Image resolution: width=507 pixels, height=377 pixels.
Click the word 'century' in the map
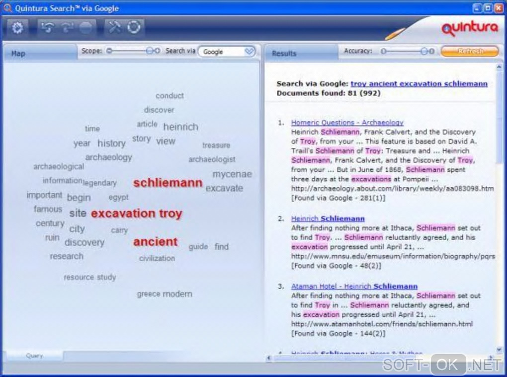pos(50,224)
